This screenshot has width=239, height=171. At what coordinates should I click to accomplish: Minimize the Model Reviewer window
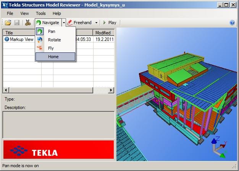coord(220,5)
